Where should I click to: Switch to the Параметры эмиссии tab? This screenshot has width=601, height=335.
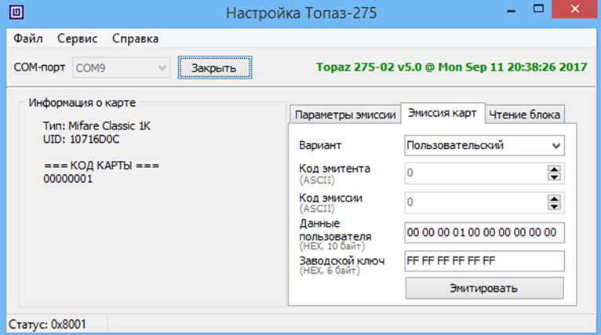(345, 115)
